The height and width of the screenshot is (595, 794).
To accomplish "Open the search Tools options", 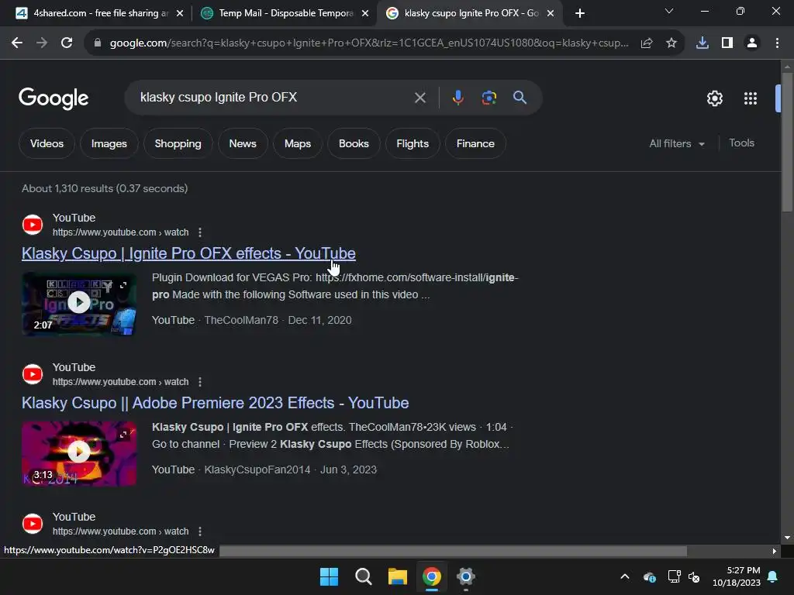I will point(741,143).
